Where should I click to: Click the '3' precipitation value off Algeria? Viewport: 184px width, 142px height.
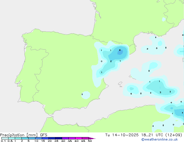182,113
